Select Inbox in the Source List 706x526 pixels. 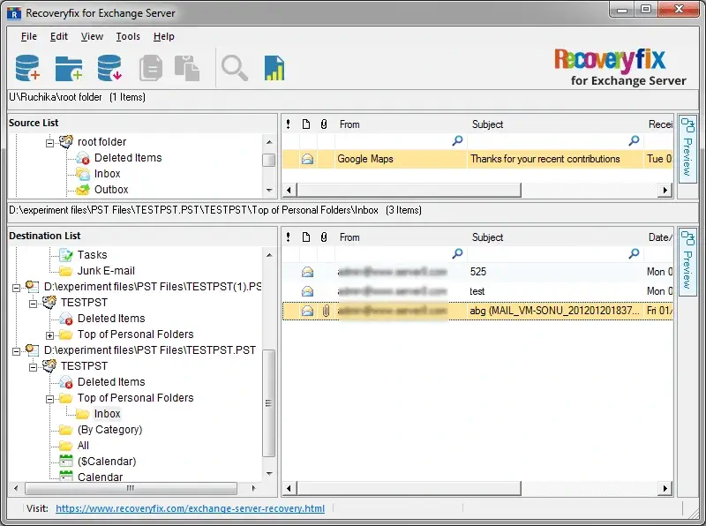[x=107, y=173]
